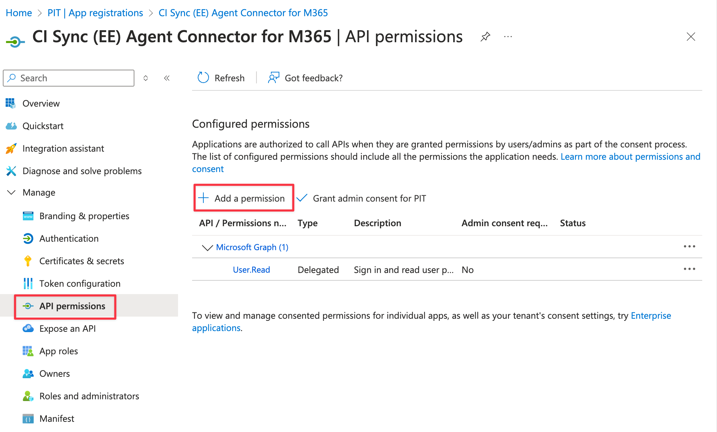Open Token configuration in the sidebar
The width and height of the screenshot is (717, 432).
[80, 284]
